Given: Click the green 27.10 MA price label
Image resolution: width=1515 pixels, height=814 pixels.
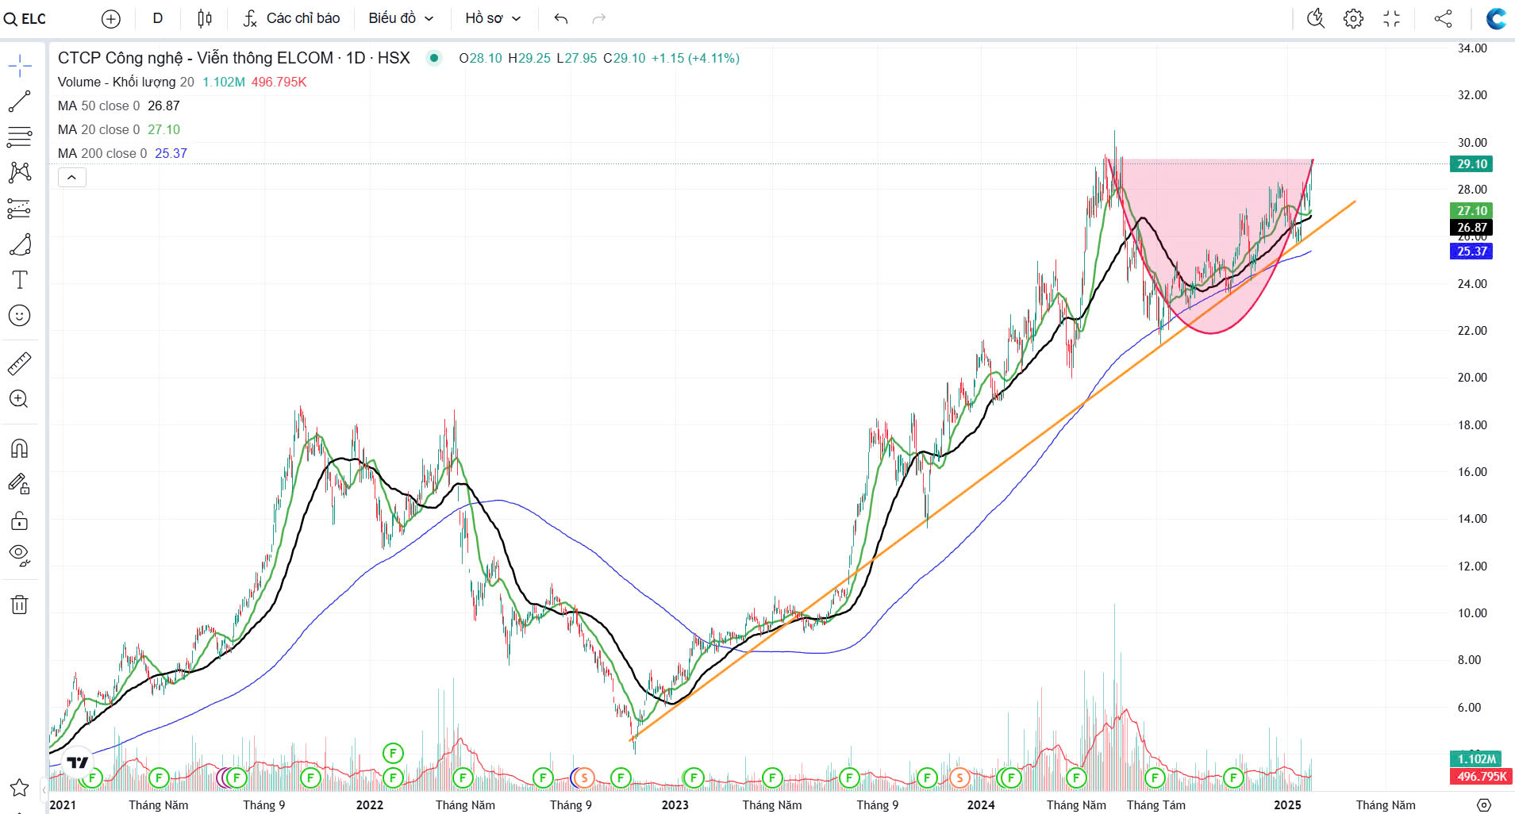Looking at the screenshot, I should pos(1471,211).
